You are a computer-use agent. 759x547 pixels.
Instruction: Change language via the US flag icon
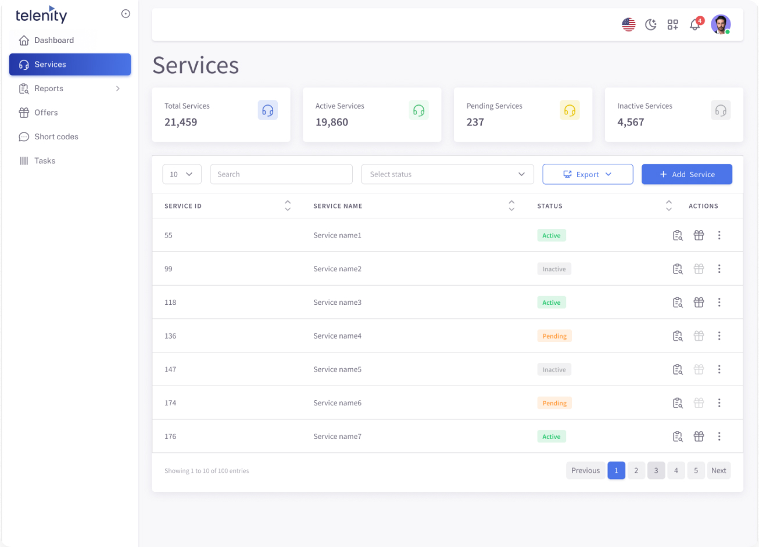click(x=628, y=24)
